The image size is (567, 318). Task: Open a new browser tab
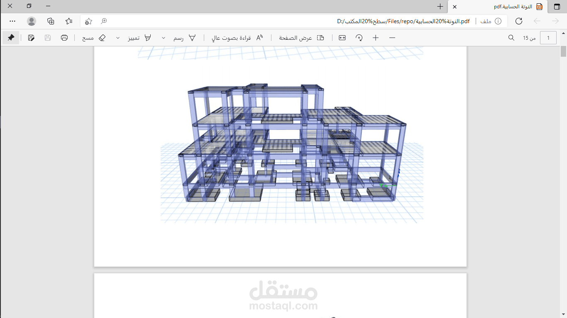(x=440, y=7)
